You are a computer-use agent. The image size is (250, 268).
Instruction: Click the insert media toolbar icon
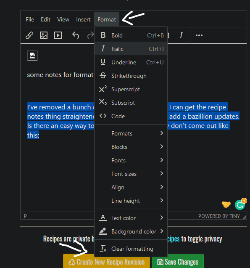coord(58,35)
